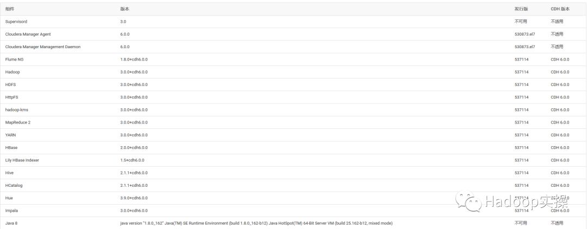Click Cloudera Manager Management Daemon name
Viewport: 587px width, 229px height.
43,47
